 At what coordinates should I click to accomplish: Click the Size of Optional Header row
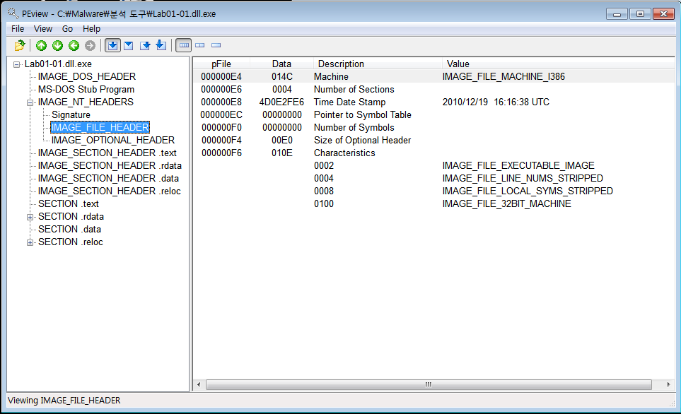click(433, 140)
